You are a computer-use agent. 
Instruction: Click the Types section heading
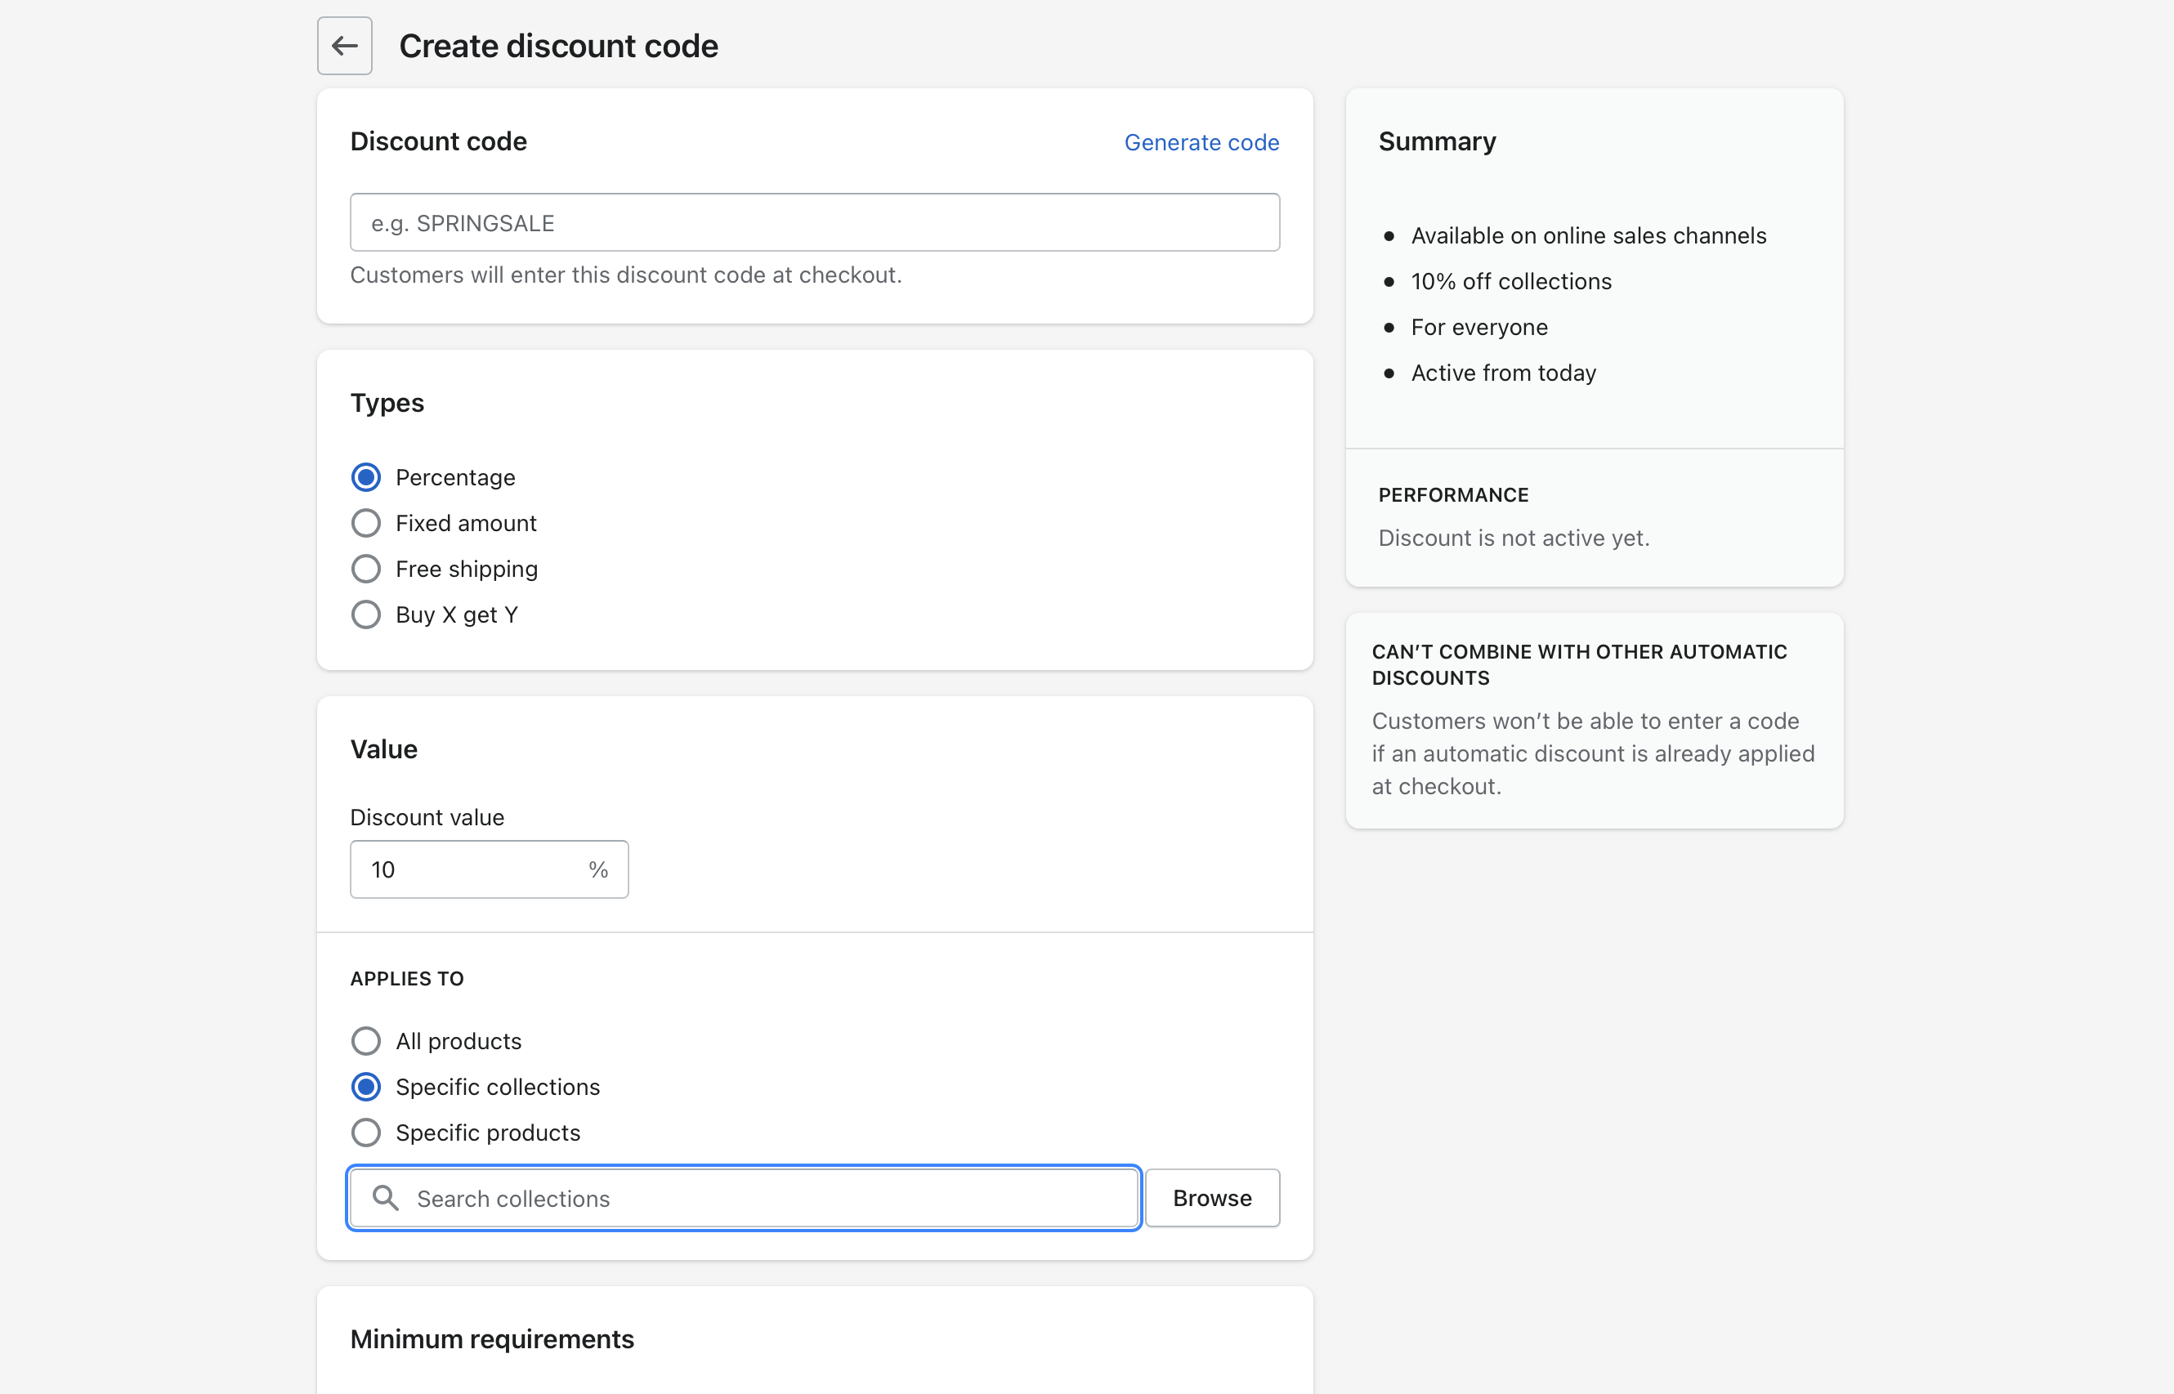pos(387,403)
